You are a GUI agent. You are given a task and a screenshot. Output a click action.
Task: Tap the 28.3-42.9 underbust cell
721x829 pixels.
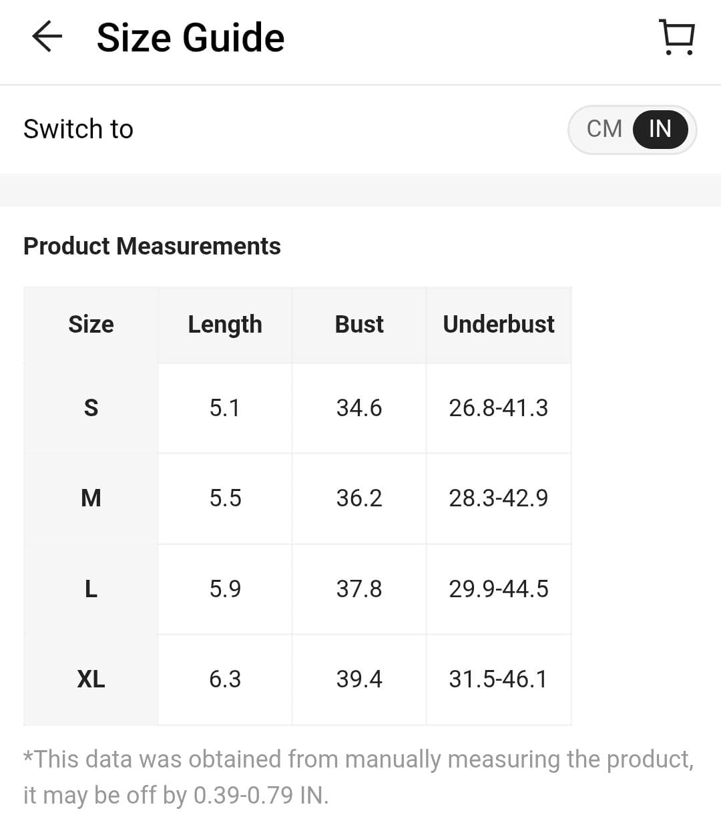click(499, 498)
